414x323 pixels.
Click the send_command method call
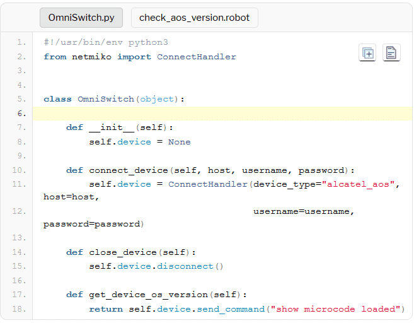click(231, 309)
